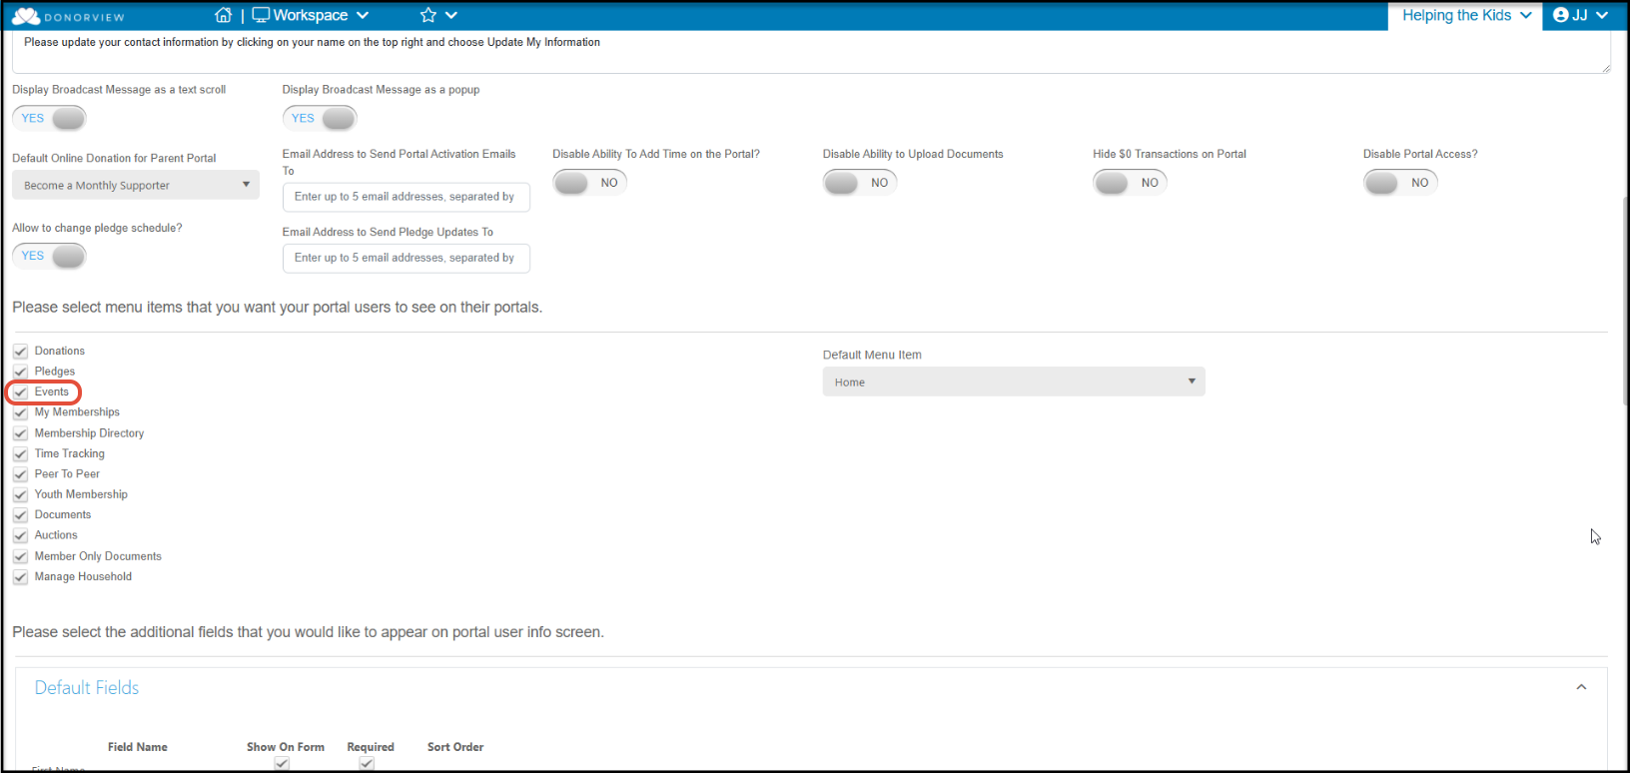Click 'Default Online Donation for Parent Portal' label
The image size is (1630, 773).
click(114, 158)
